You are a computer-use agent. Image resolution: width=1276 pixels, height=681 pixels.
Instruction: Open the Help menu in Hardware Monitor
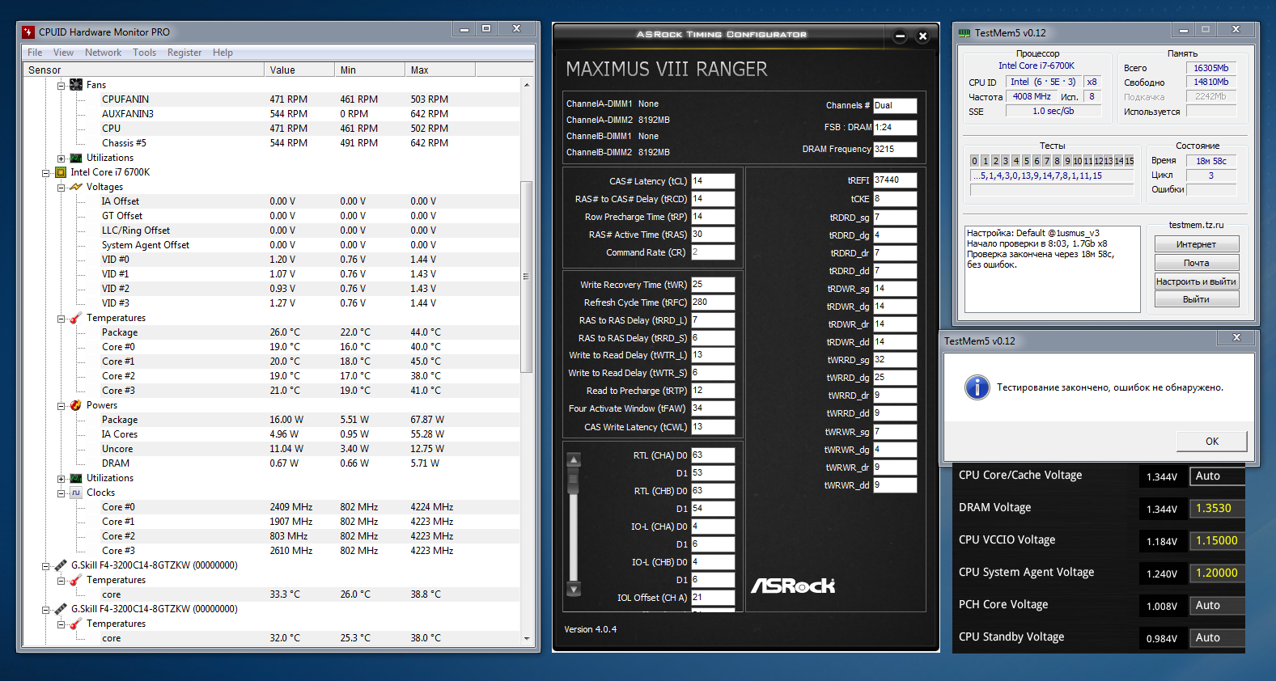223,53
